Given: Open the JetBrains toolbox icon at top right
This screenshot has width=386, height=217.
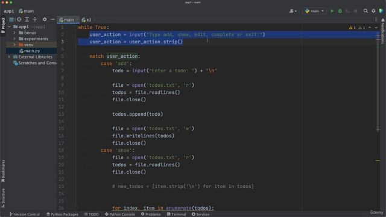Looking at the screenshot, I should (381, 11).
